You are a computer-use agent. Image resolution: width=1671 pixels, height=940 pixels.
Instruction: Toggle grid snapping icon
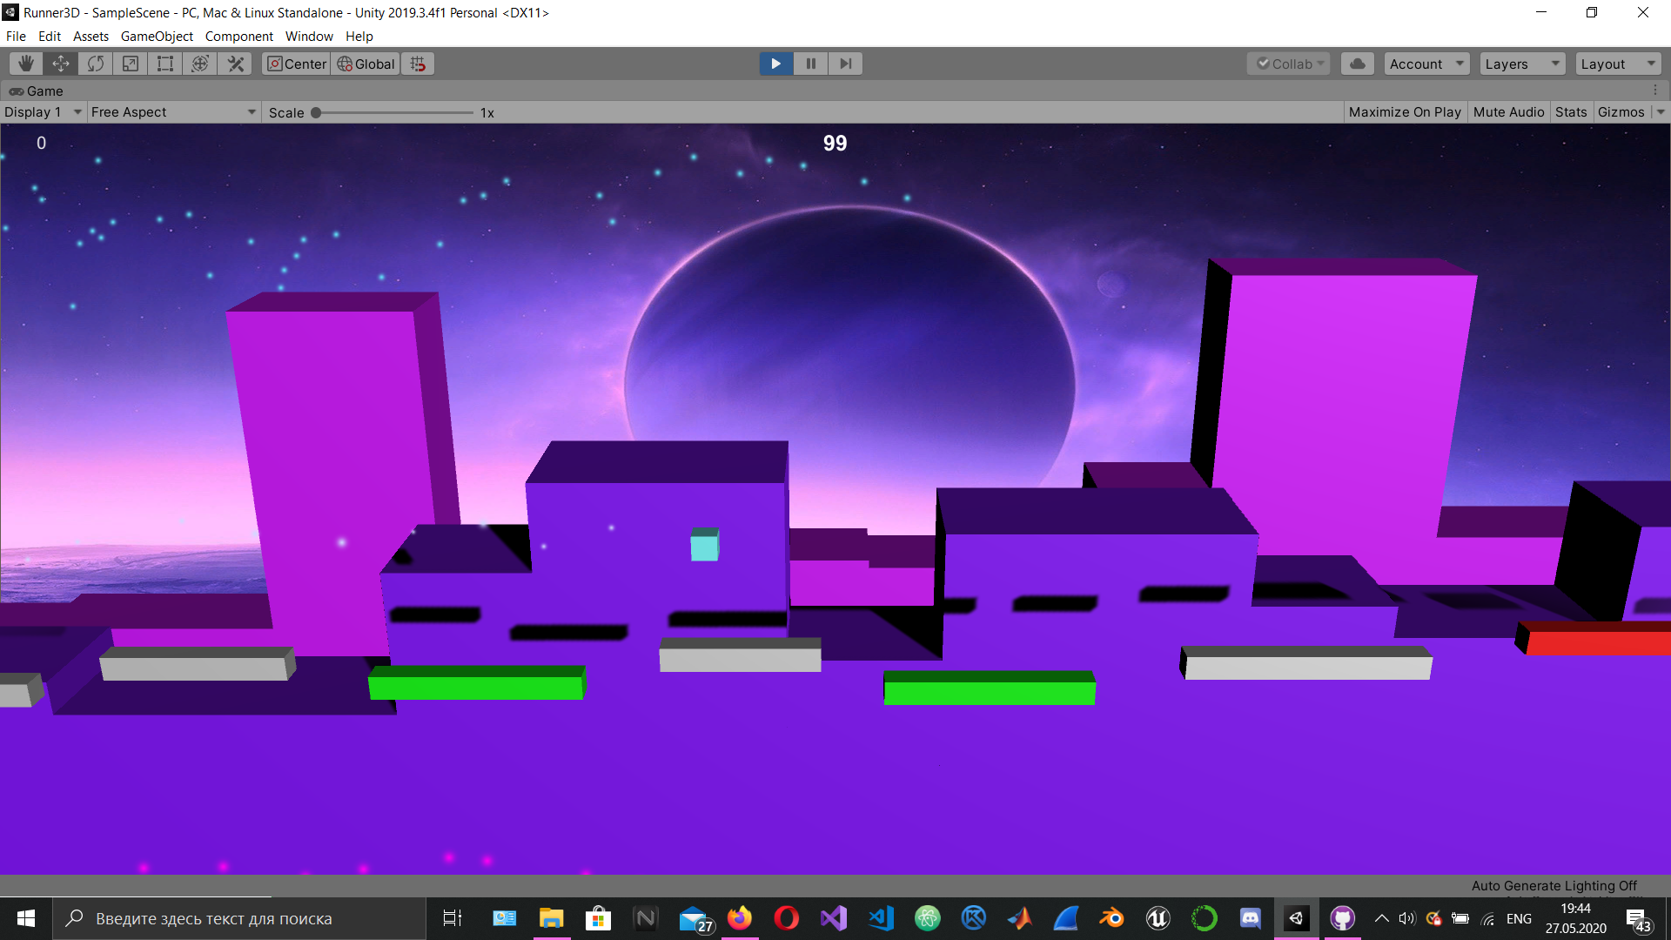click(419, 64)
